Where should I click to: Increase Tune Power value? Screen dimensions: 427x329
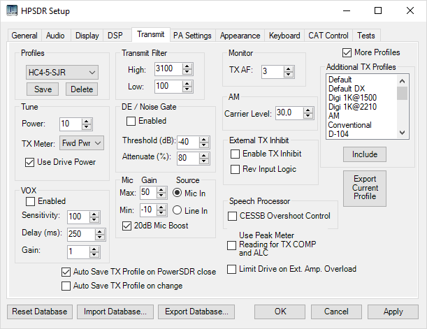click(x=87, y=121)
